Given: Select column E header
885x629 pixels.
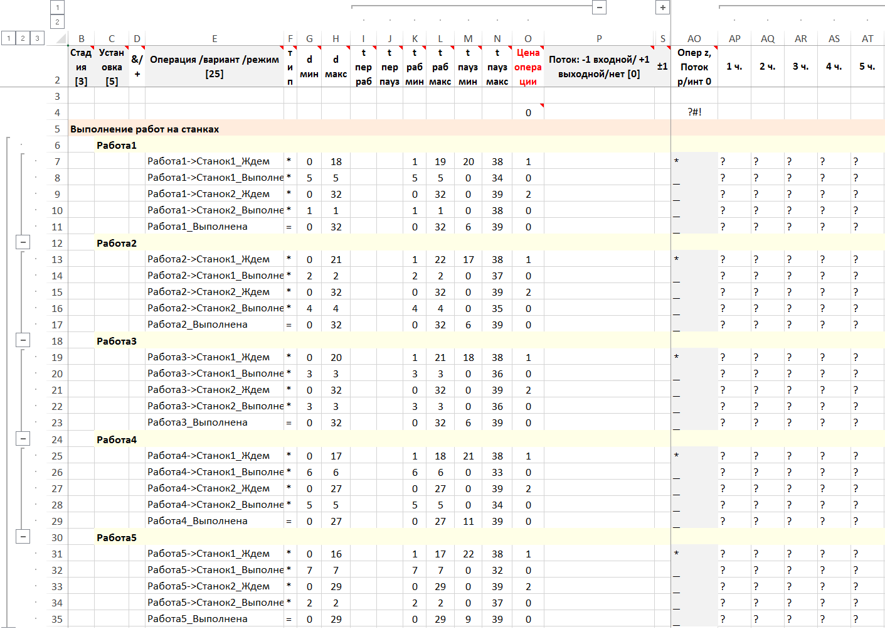Looking at the screenshot, I should tap(214, 39).
